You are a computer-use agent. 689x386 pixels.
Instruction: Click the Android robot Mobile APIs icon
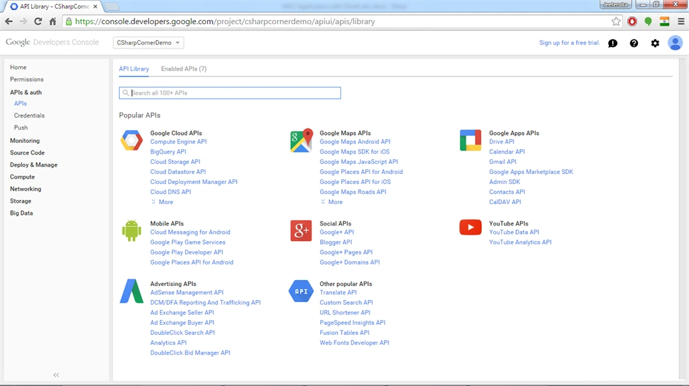[x=131, y=231]
